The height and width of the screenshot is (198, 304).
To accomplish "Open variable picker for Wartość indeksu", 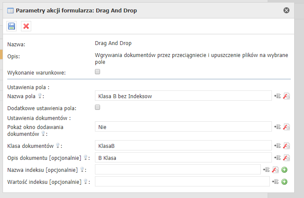I will point(276,182).
